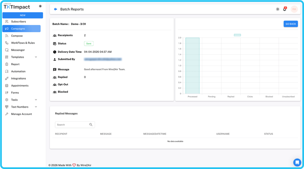
Task: Toggle the light/dark theme sun icon
Action: click(x=278, y=9)
